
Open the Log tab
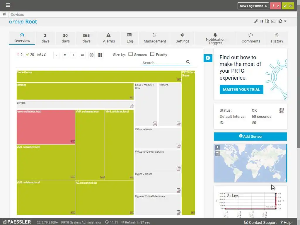(x=129, y=38)
